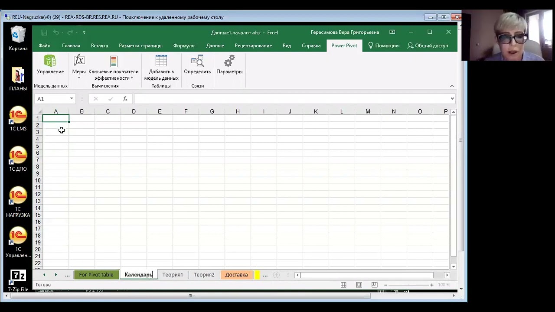This screenshot has width=555, height=312.
Task: Launch the 1С ДПО shortcut
Action: point(18,159)
